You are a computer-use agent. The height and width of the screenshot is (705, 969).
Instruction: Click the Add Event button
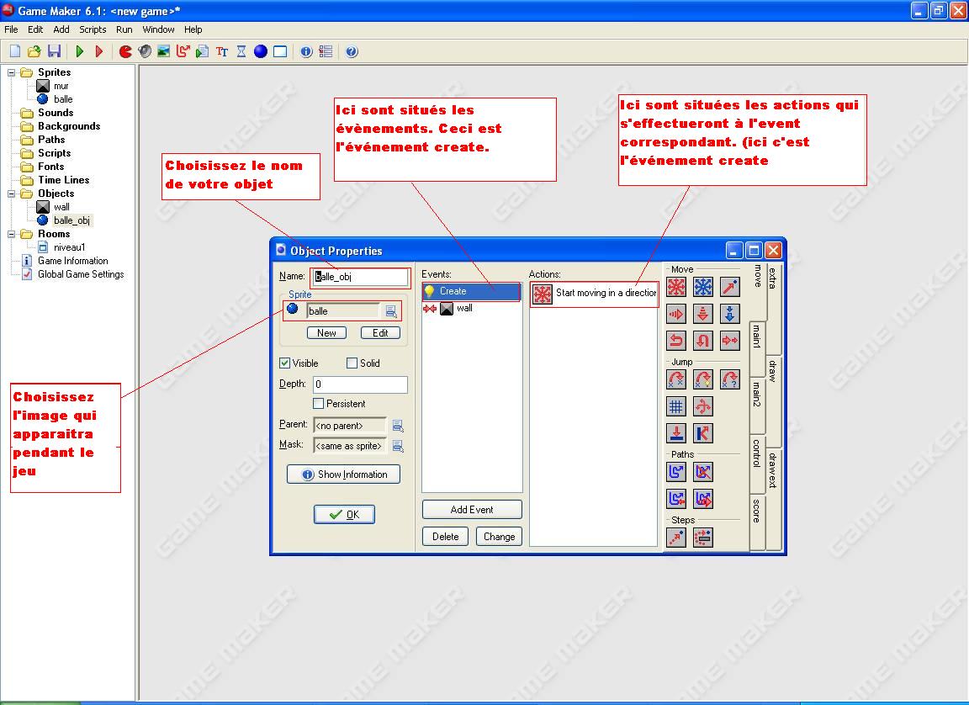click(472, 510)
